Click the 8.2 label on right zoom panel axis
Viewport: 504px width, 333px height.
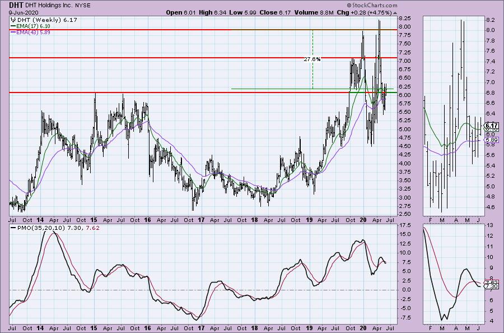[x=490, y=20]
